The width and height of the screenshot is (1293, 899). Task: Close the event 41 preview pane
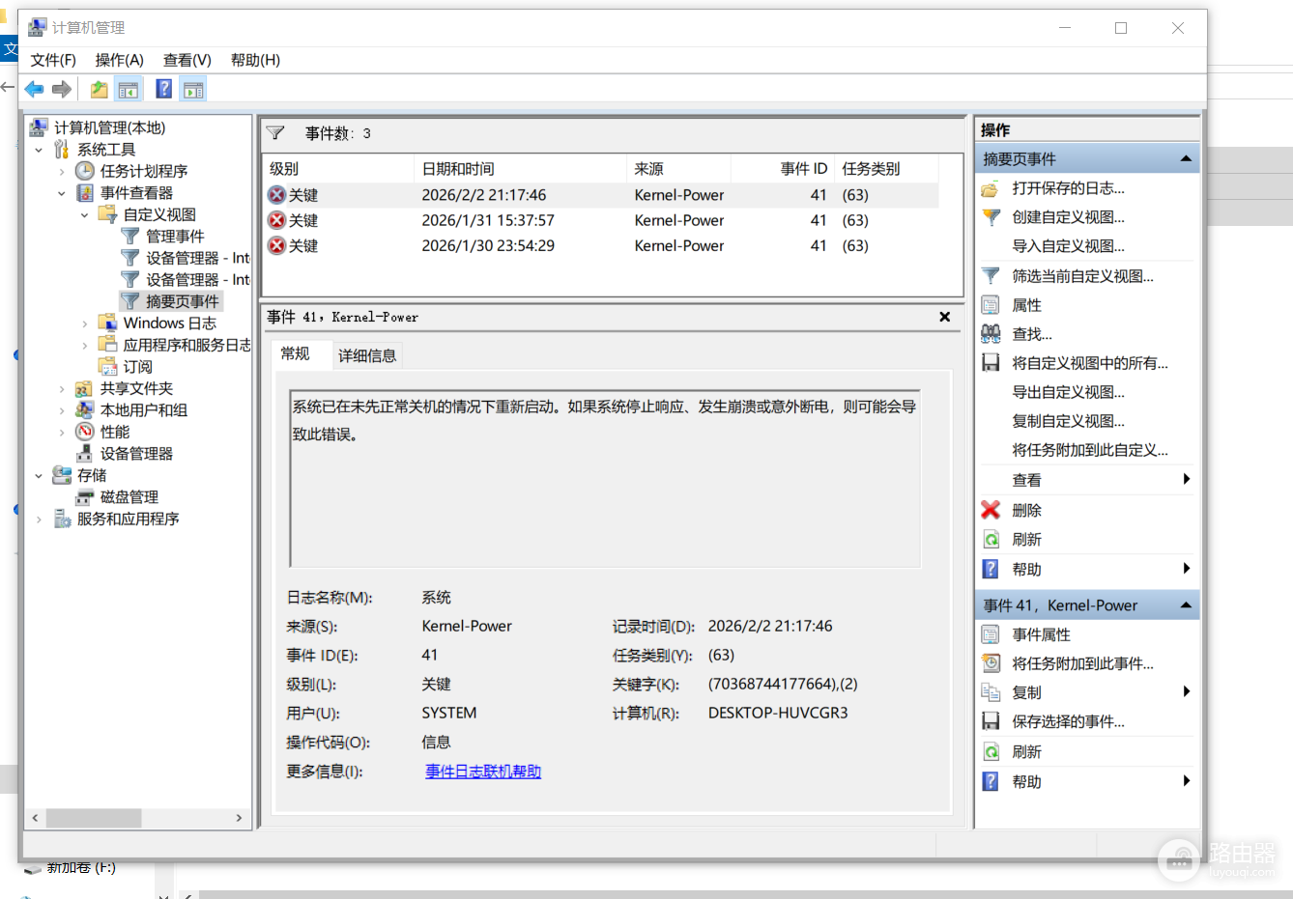tap(945, 317)
